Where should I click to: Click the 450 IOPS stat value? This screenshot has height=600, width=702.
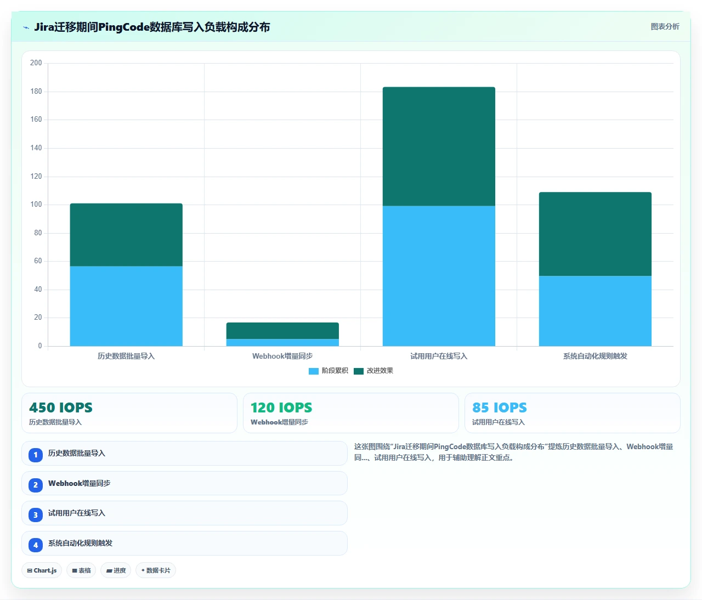tap(61, 407)
